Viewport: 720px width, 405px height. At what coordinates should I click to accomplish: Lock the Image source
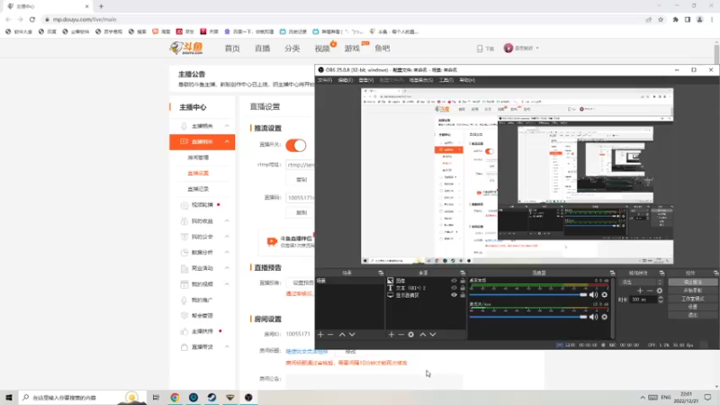coord(463,281)
